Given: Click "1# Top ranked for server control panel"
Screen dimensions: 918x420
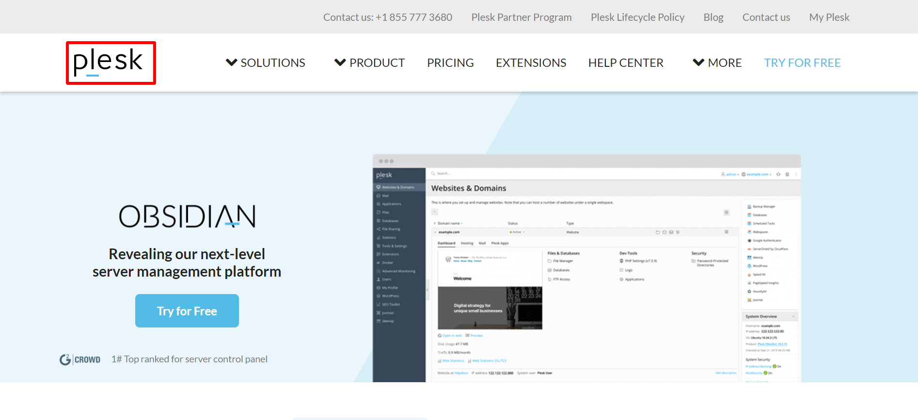Looking at the screenshot, I should [190, 359].
